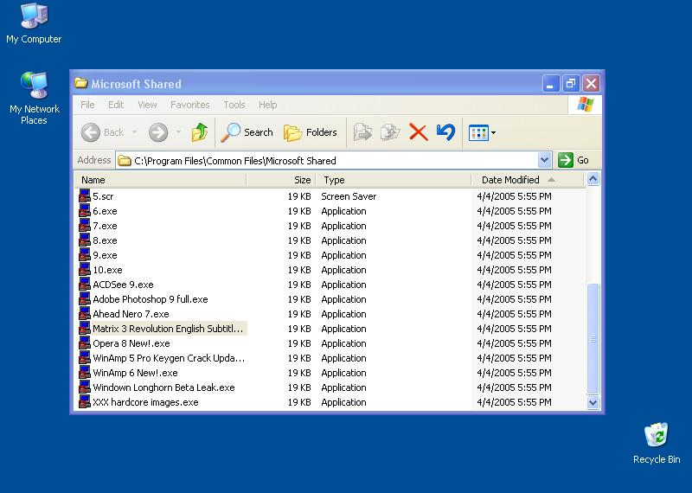Click Size cell of XXX hardcore images.exe
Image resolution: width=692 pixels, height=493 pixels.
tap(299, 402)
